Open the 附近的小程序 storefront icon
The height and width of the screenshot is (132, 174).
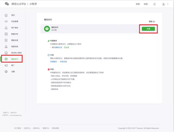[6, 53]
